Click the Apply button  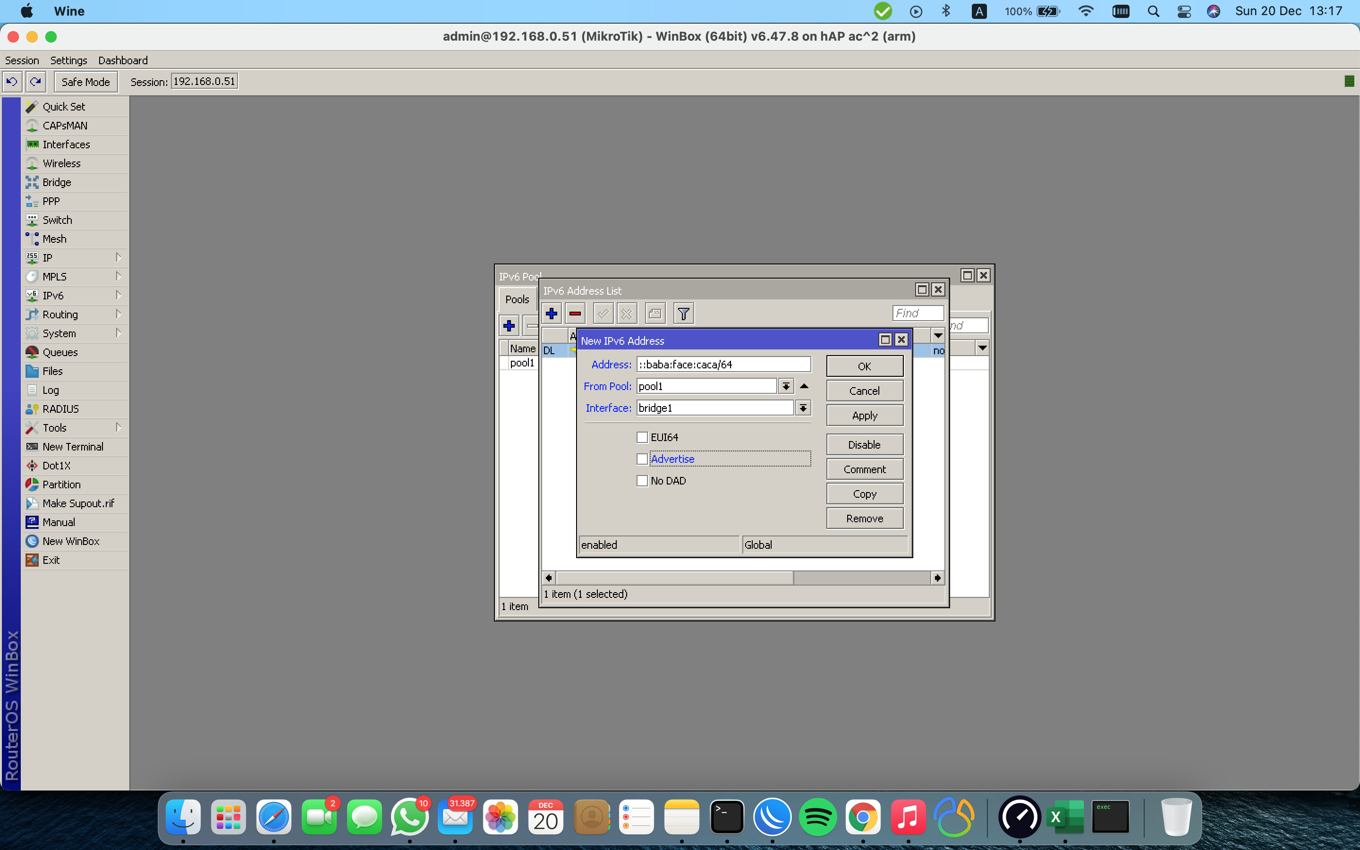click(x=864, y=416)
